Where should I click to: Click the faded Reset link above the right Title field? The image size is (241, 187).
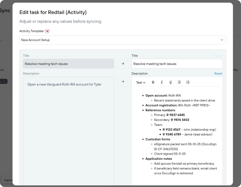click(x=218, y=56)
